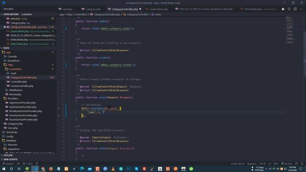Click the git diamond icon in editor title bar
Image resolution: width=306 pixels, height=172 pixels.
click(283, 9)
